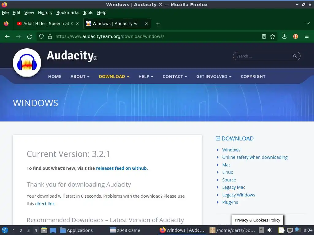Viewport: 314px width, 235px height.
Task: Open the Tools menu
Action: click(x=88, y=13)
